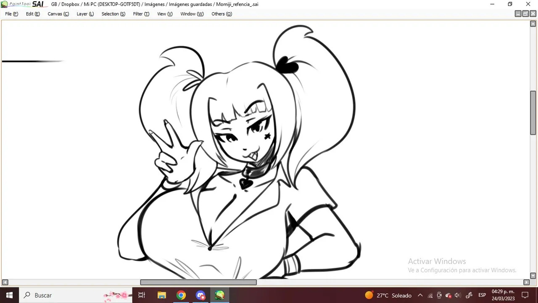The image size is (538, 303).
Task: Open the clock showing 04:29 p. m.
Action: [503, 295]
